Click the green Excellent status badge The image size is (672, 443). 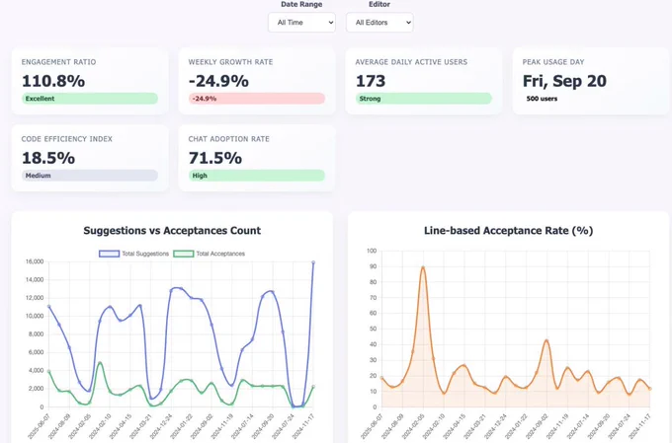click(x=89, y=99)
